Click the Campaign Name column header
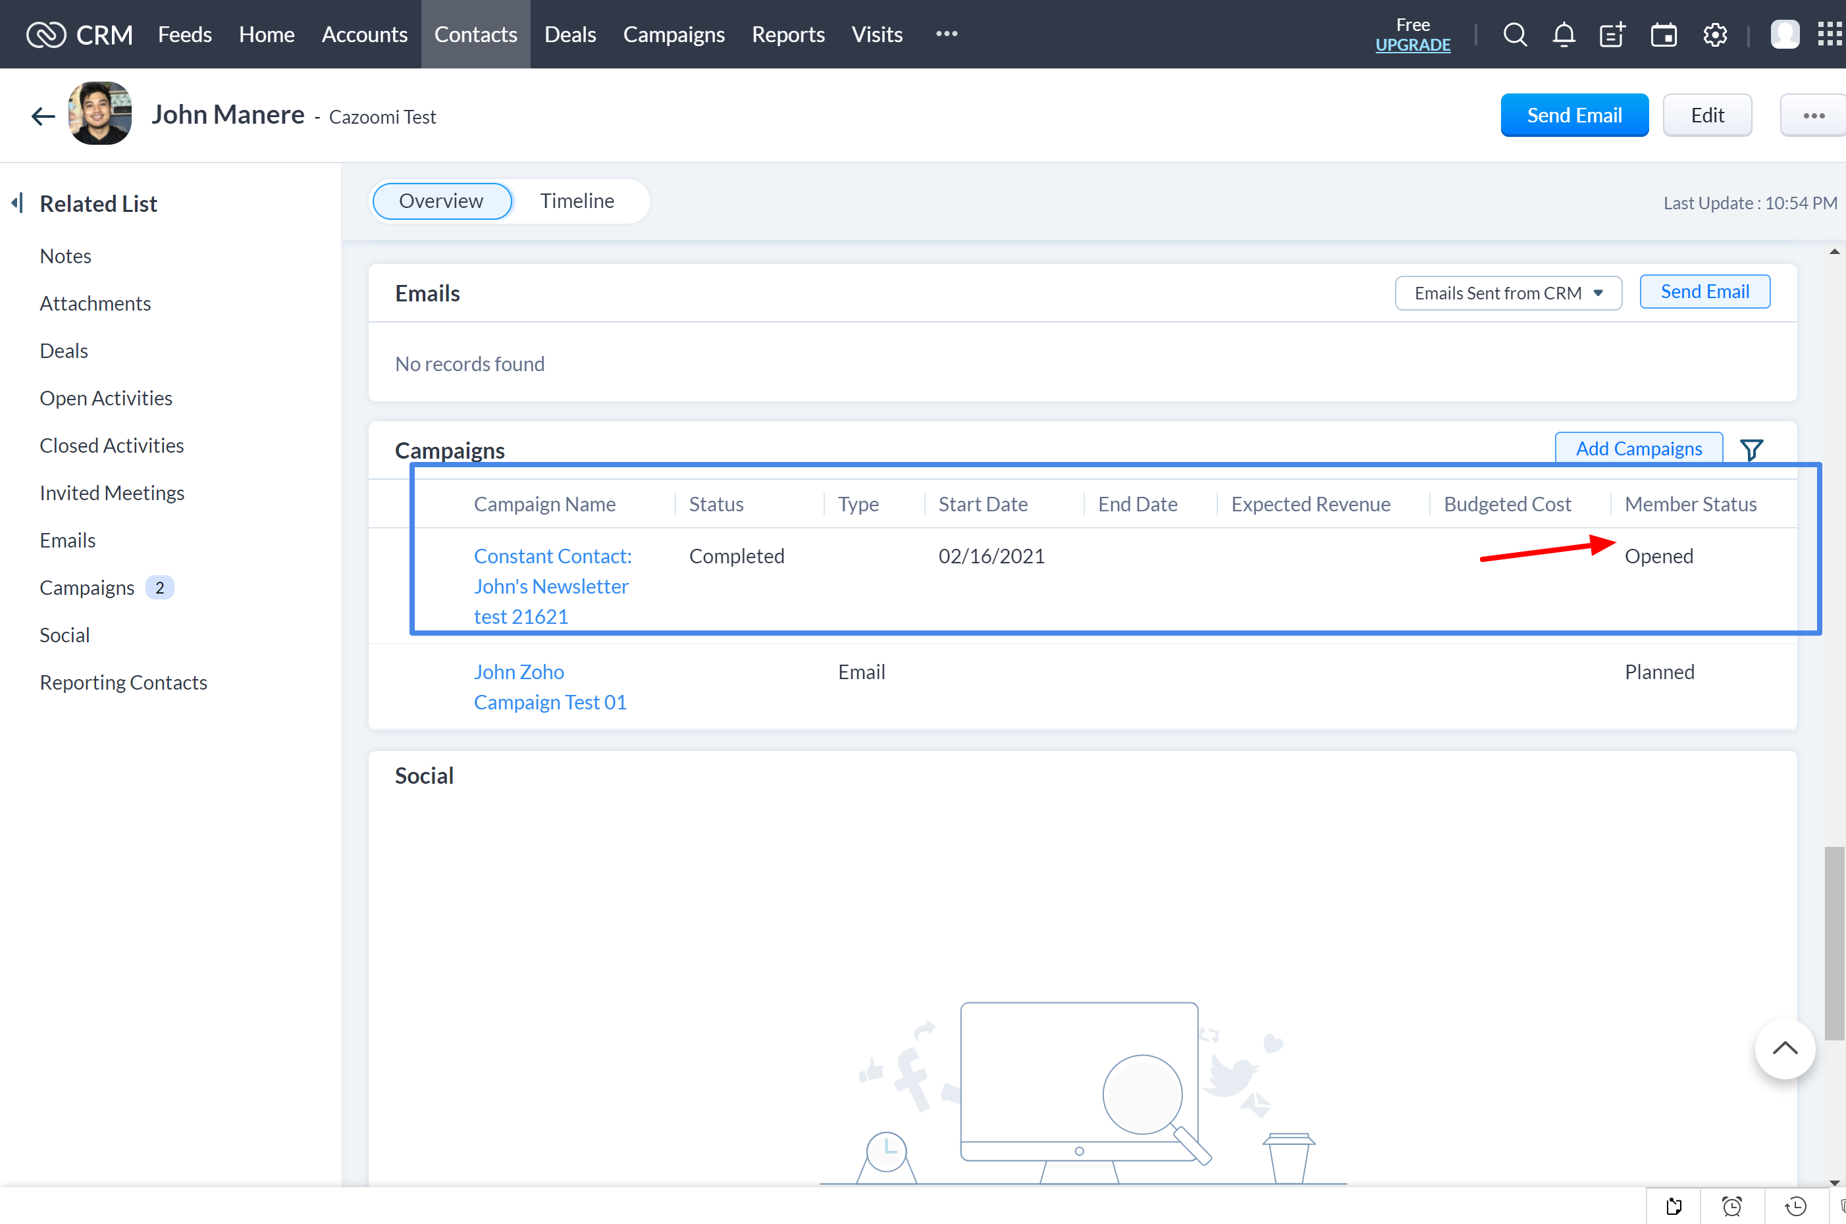1846x1224 pixels. 544,504
